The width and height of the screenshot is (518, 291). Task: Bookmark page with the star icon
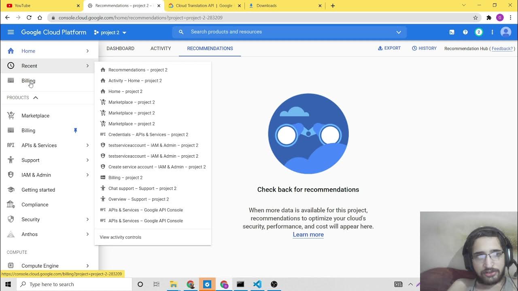coord(476,18)
